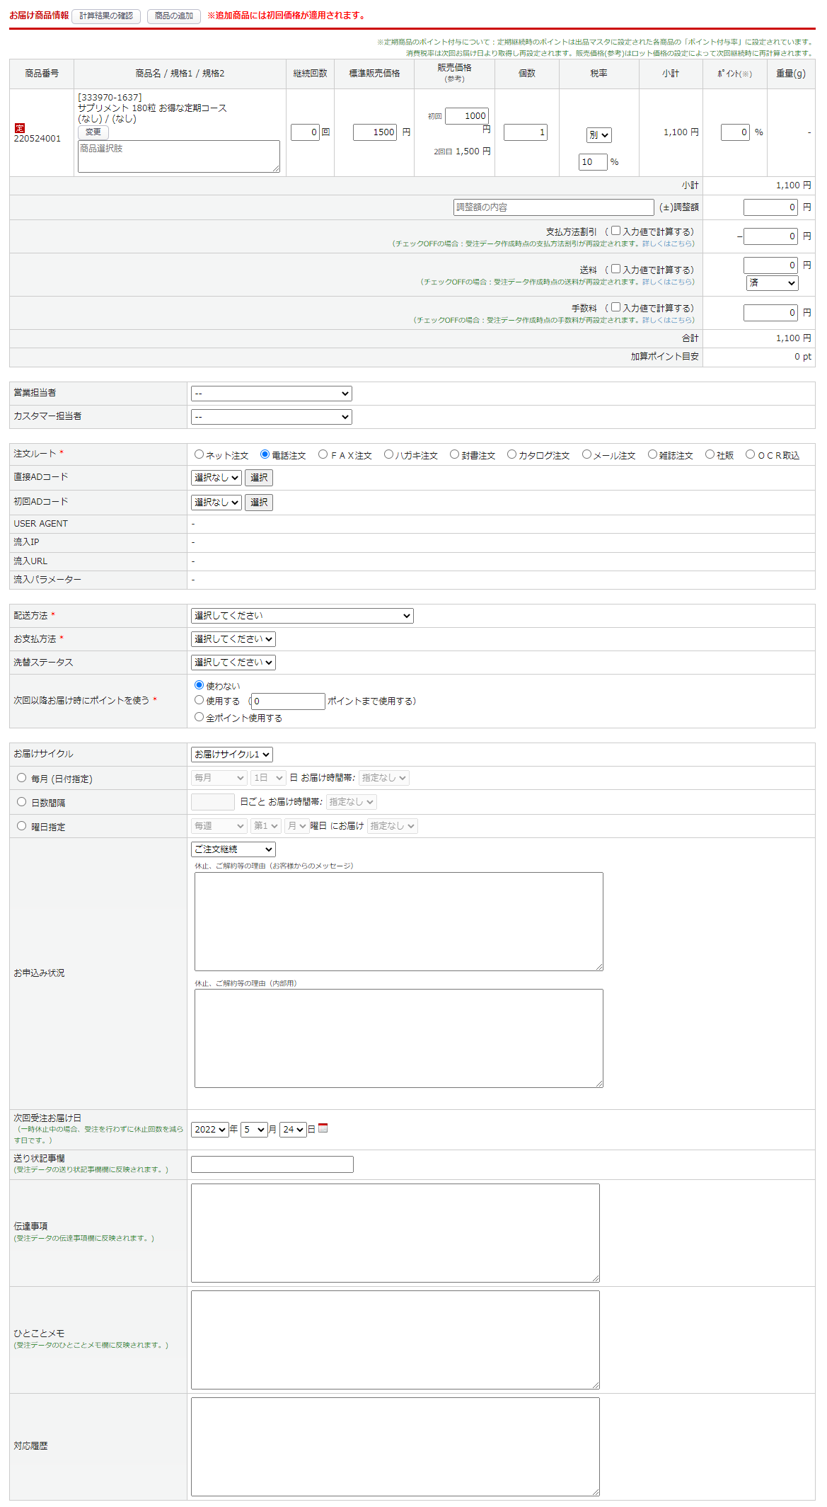The height and width of the screenshot is (1507, 827).
Task: Choose the 全ポイント使用する option
Action: tap(199, 717)
